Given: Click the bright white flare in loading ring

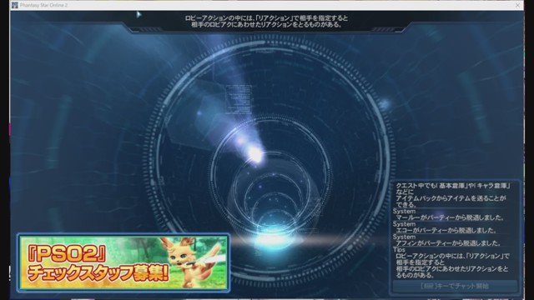Looking at the screenshot, I should pyautogui.click(x=254, y=153).
